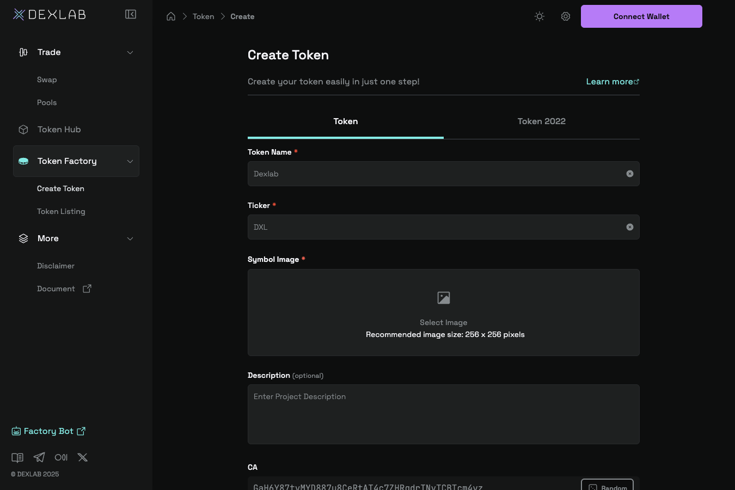The image size is (735, 490).
Task: Toggle light theme sun icon
Action: pyautogui.click(x=540, y=16)
